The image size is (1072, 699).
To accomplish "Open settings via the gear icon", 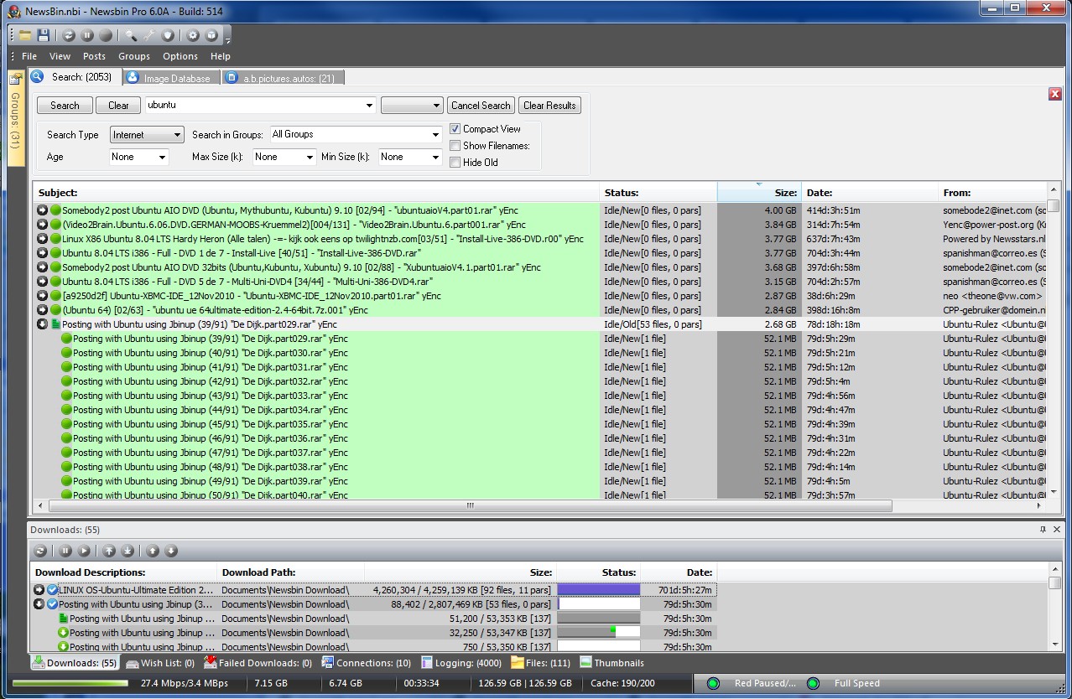I will 193,35.
